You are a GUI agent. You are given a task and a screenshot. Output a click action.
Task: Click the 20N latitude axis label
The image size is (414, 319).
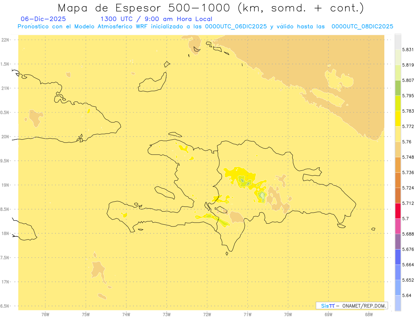click(x=5, y=137)
